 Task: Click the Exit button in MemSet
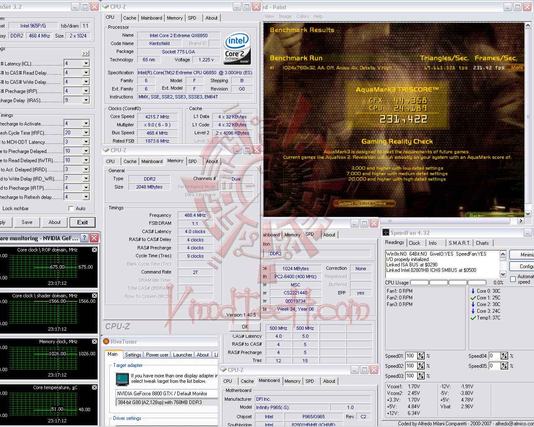83,222
